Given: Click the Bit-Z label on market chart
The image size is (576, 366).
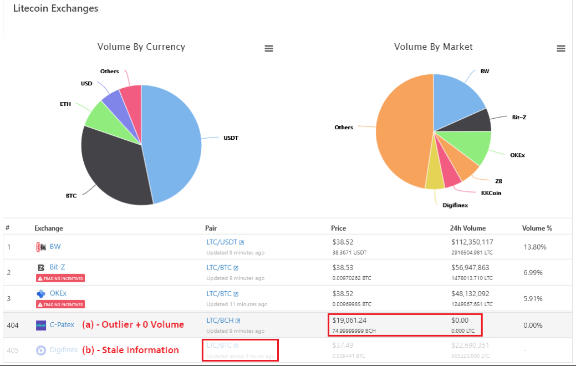Looking at the screenshot, I should point(519,117).
